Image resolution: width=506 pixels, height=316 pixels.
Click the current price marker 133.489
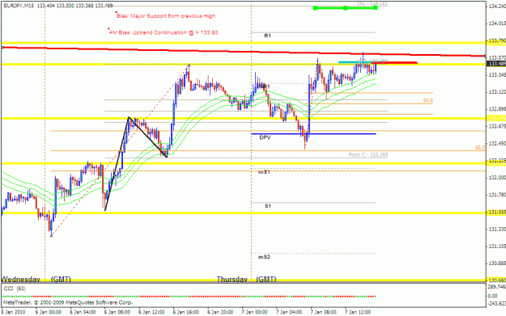496,64
